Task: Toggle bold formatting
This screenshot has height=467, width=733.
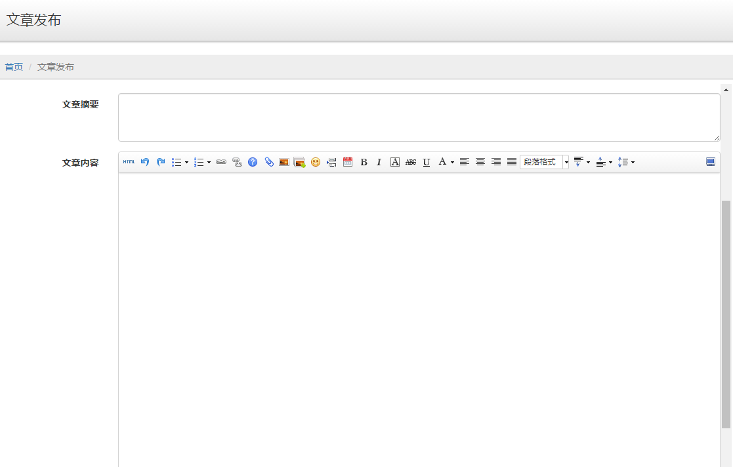Action: coord(364,162)
